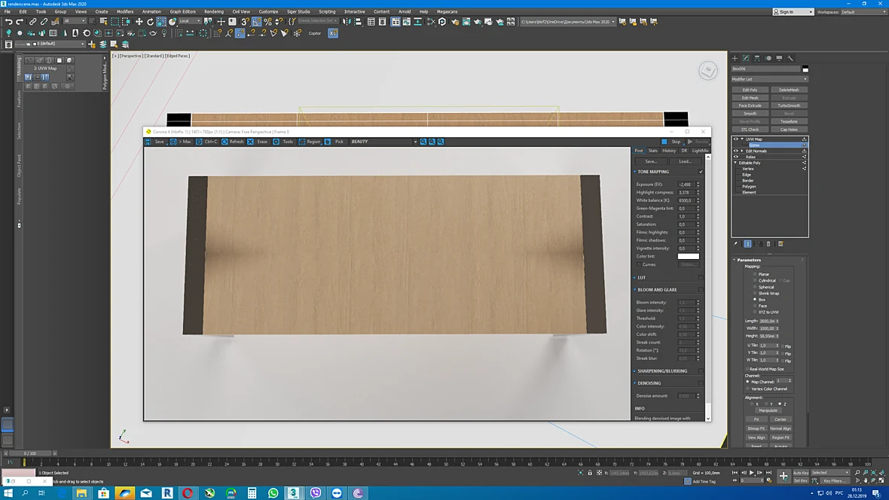Toggle the Angle Snap tool

257,22
